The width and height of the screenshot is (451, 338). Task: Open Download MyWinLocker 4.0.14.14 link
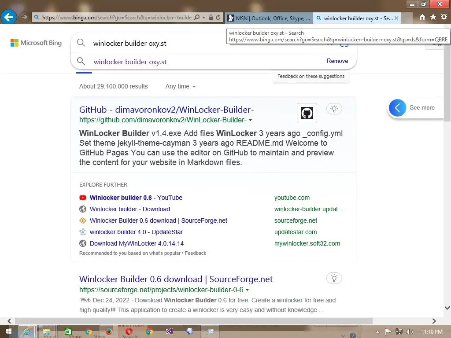(x=137, y=243)
